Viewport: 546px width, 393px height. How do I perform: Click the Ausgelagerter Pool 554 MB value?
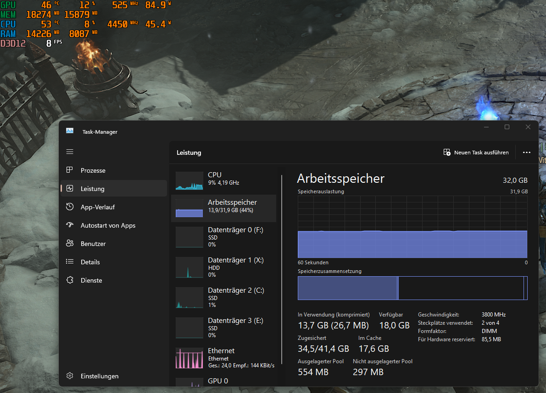click(x=313, y=372)
